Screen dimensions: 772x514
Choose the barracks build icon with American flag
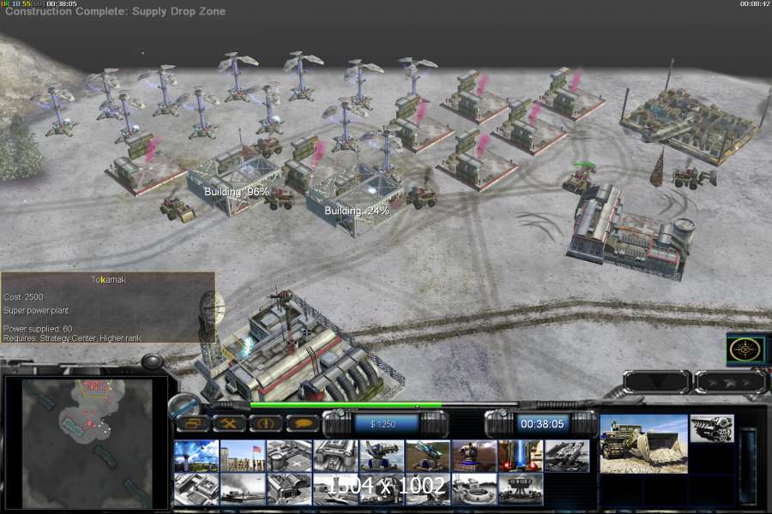pos(243,456)
